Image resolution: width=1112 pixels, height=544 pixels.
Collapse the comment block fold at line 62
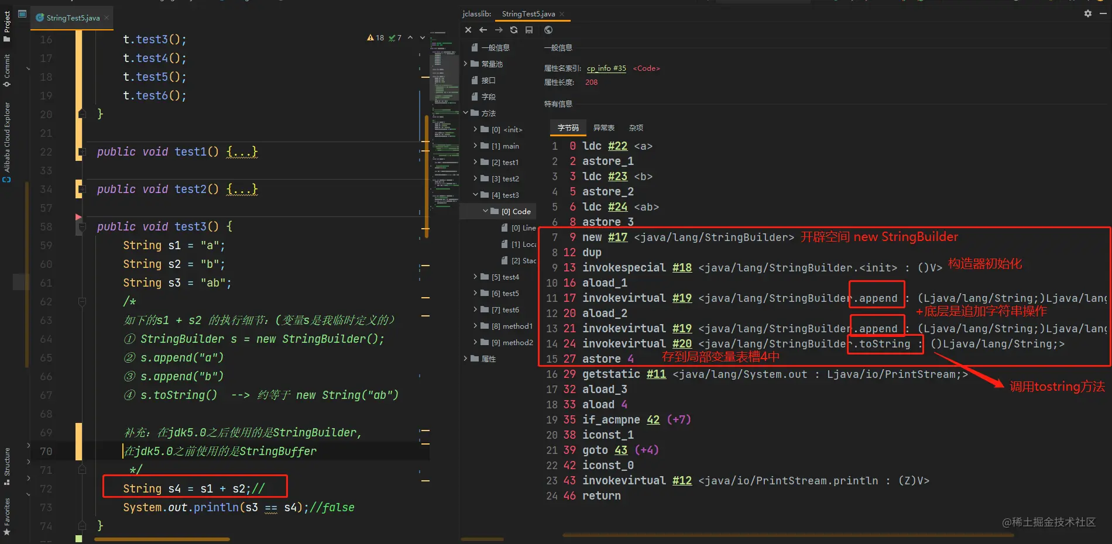(82, 302)
